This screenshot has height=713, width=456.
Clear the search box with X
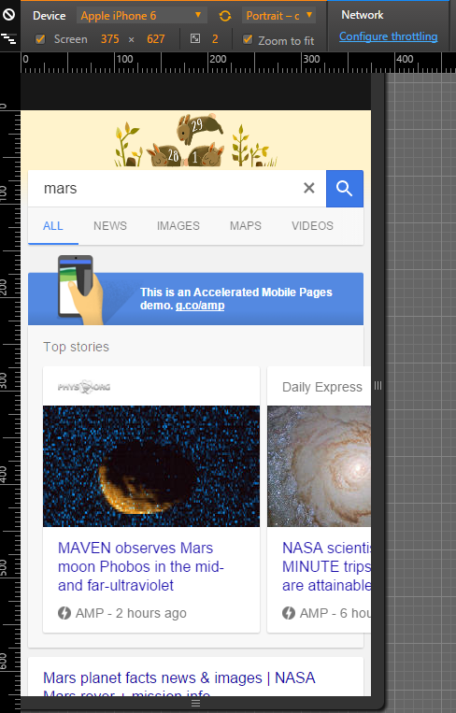pos(309,188)
